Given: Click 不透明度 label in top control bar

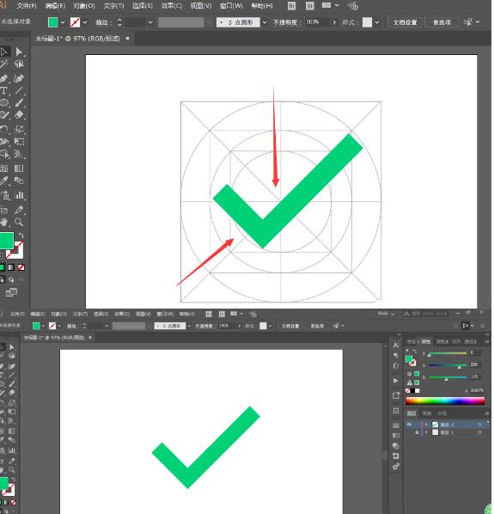Looking at the screenshot, I should click(x=287, y=22).
